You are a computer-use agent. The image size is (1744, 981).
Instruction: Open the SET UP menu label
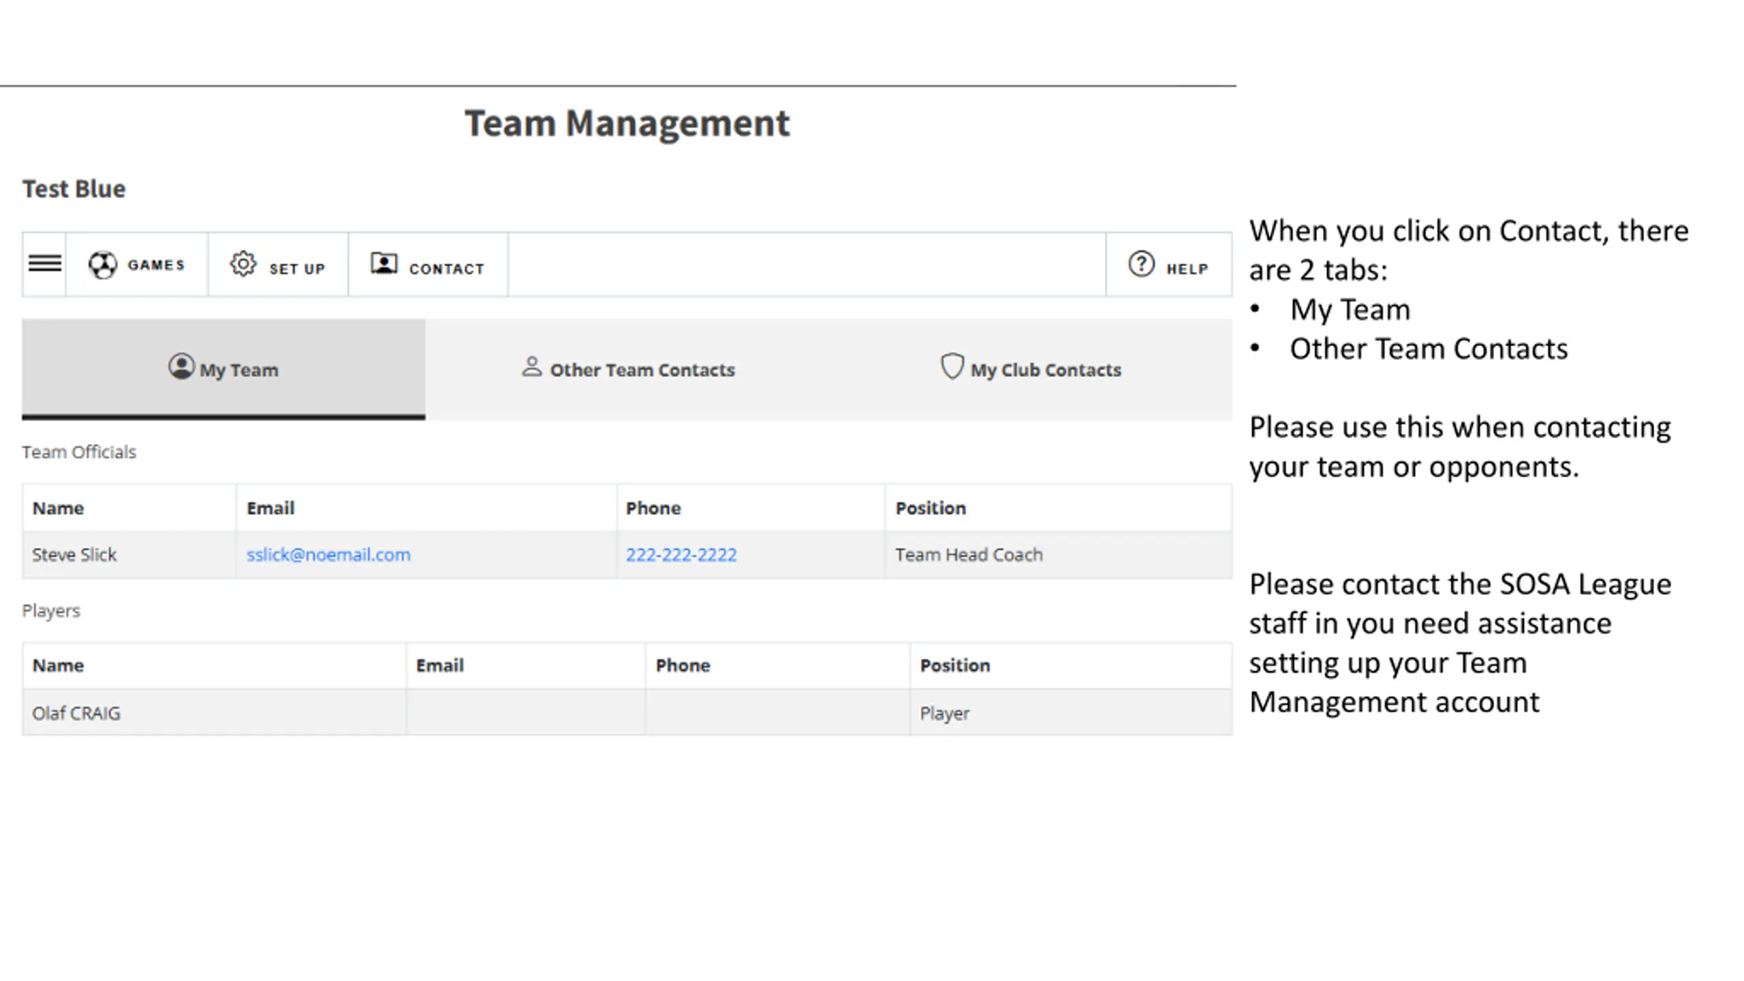[x=297, y=269]
